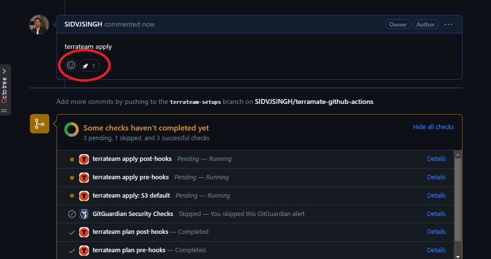Screen dimensions: 491x259
Task: Open the add reaction smiley picker
Action: coord(71,65)
